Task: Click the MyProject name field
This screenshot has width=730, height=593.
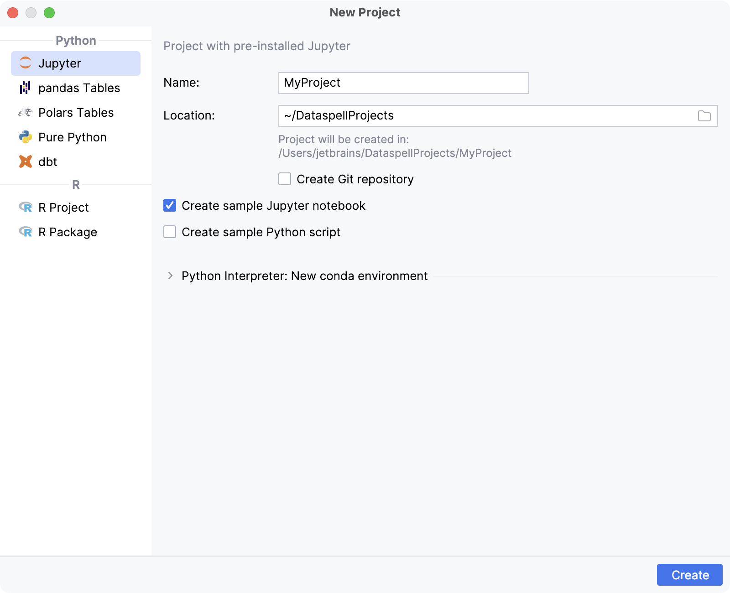Action: 403,83
